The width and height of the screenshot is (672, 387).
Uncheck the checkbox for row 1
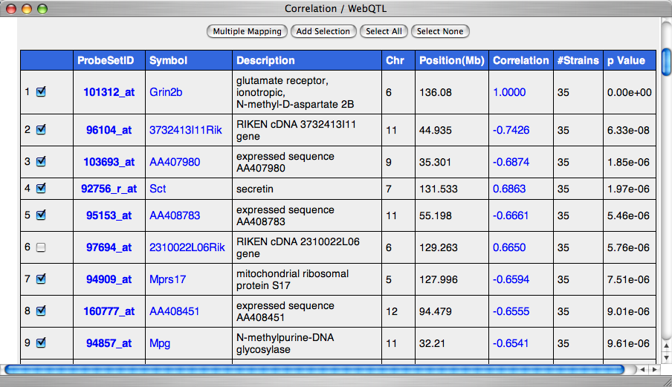41,92
